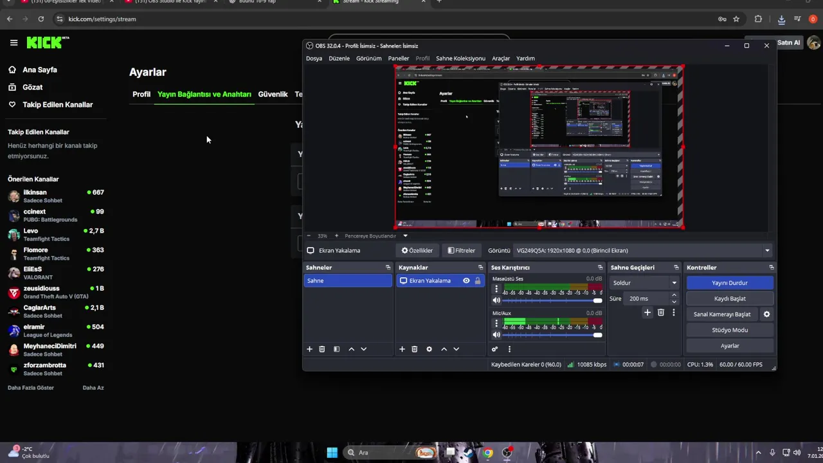Open the Paneller menu in OBS
Screen dimensions: 823x463
click(398, 59)
